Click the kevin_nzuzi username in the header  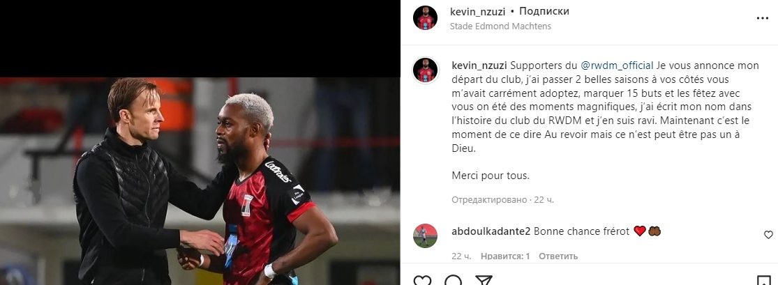(477, 11)
